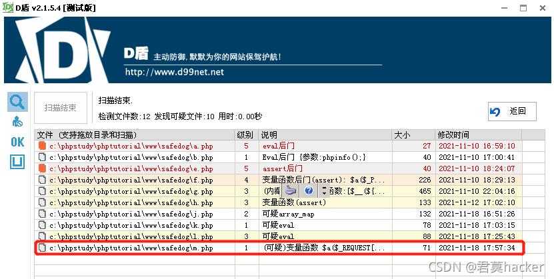554x279 pixels.
Task: Click the file icon beside h.php
Action: pyautogui.click(x=43, y=202)
